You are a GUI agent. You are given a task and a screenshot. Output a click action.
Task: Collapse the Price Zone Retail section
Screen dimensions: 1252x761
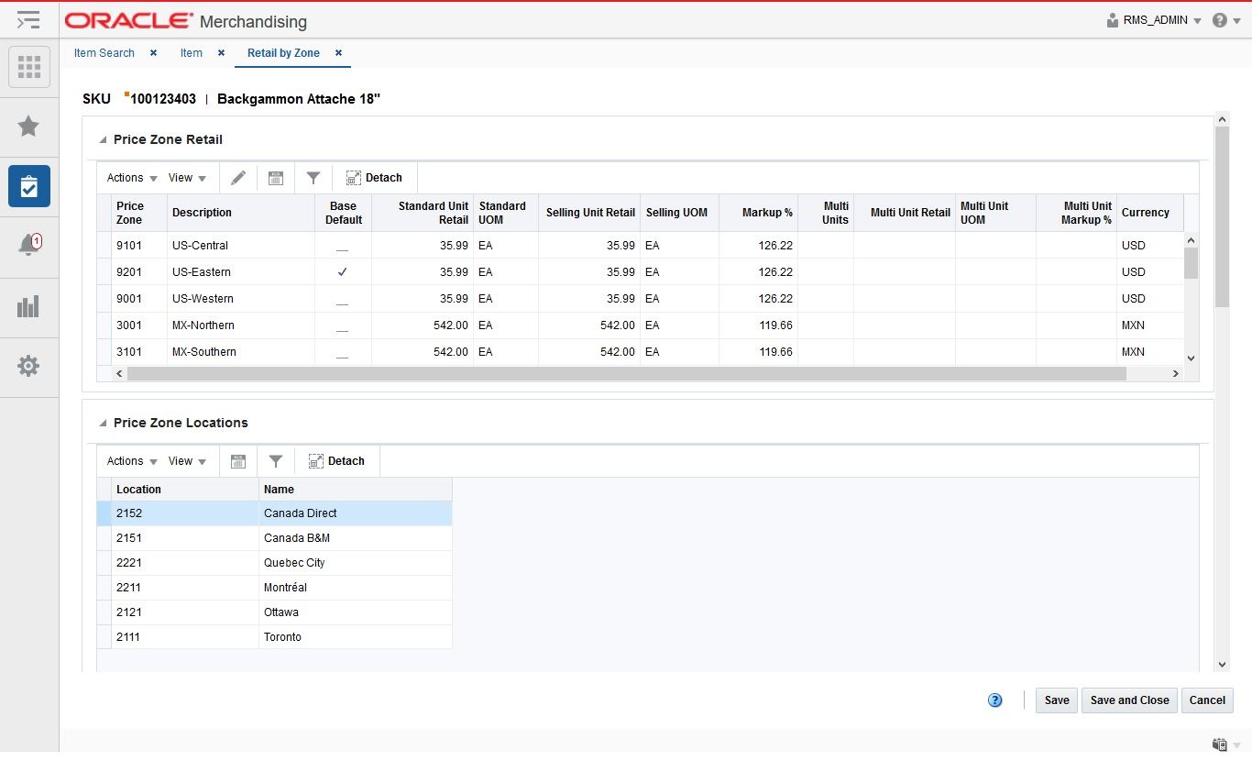pos(103,140)
